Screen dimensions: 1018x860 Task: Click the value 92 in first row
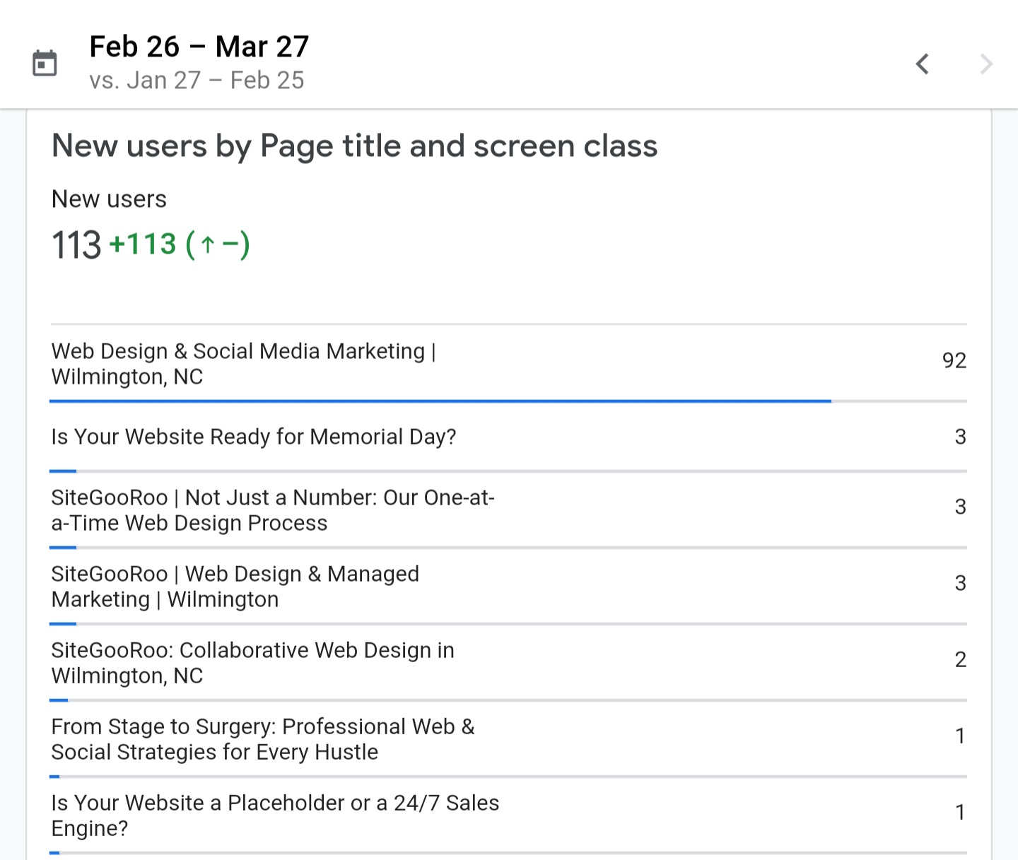[x=954, y=360]
